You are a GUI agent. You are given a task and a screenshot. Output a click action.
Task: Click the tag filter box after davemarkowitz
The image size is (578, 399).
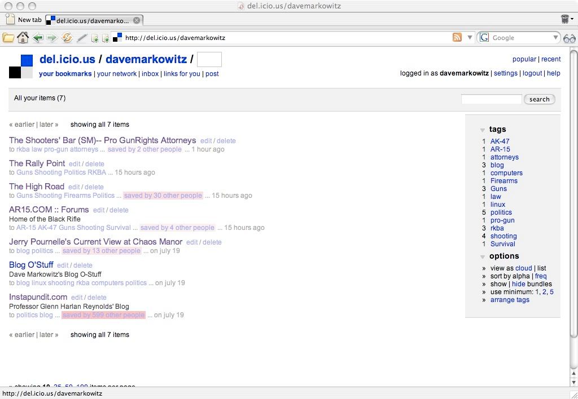(209, 60)
